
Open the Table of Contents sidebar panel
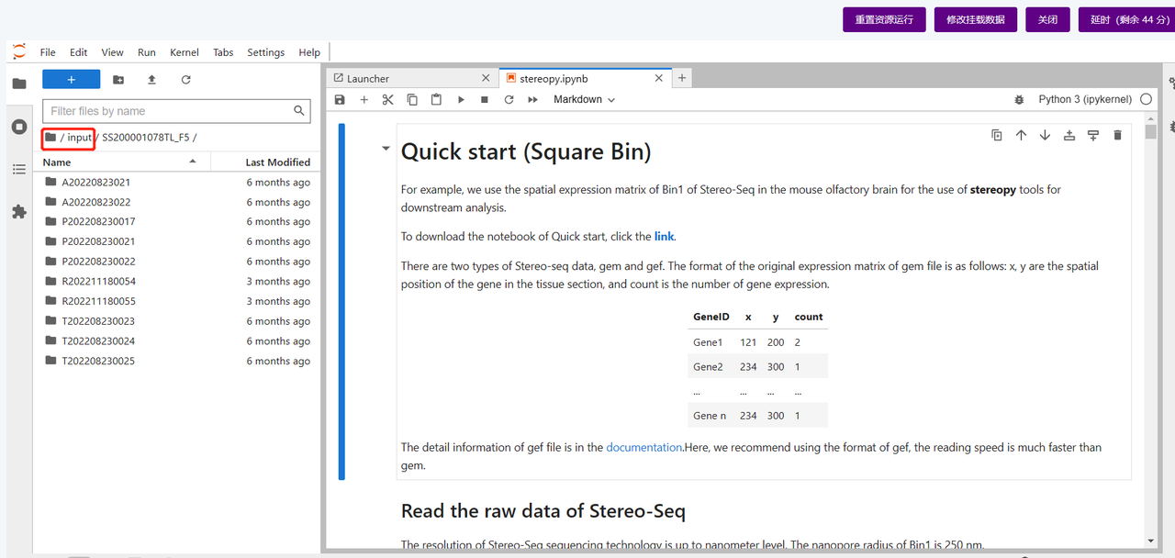point(19,169)
